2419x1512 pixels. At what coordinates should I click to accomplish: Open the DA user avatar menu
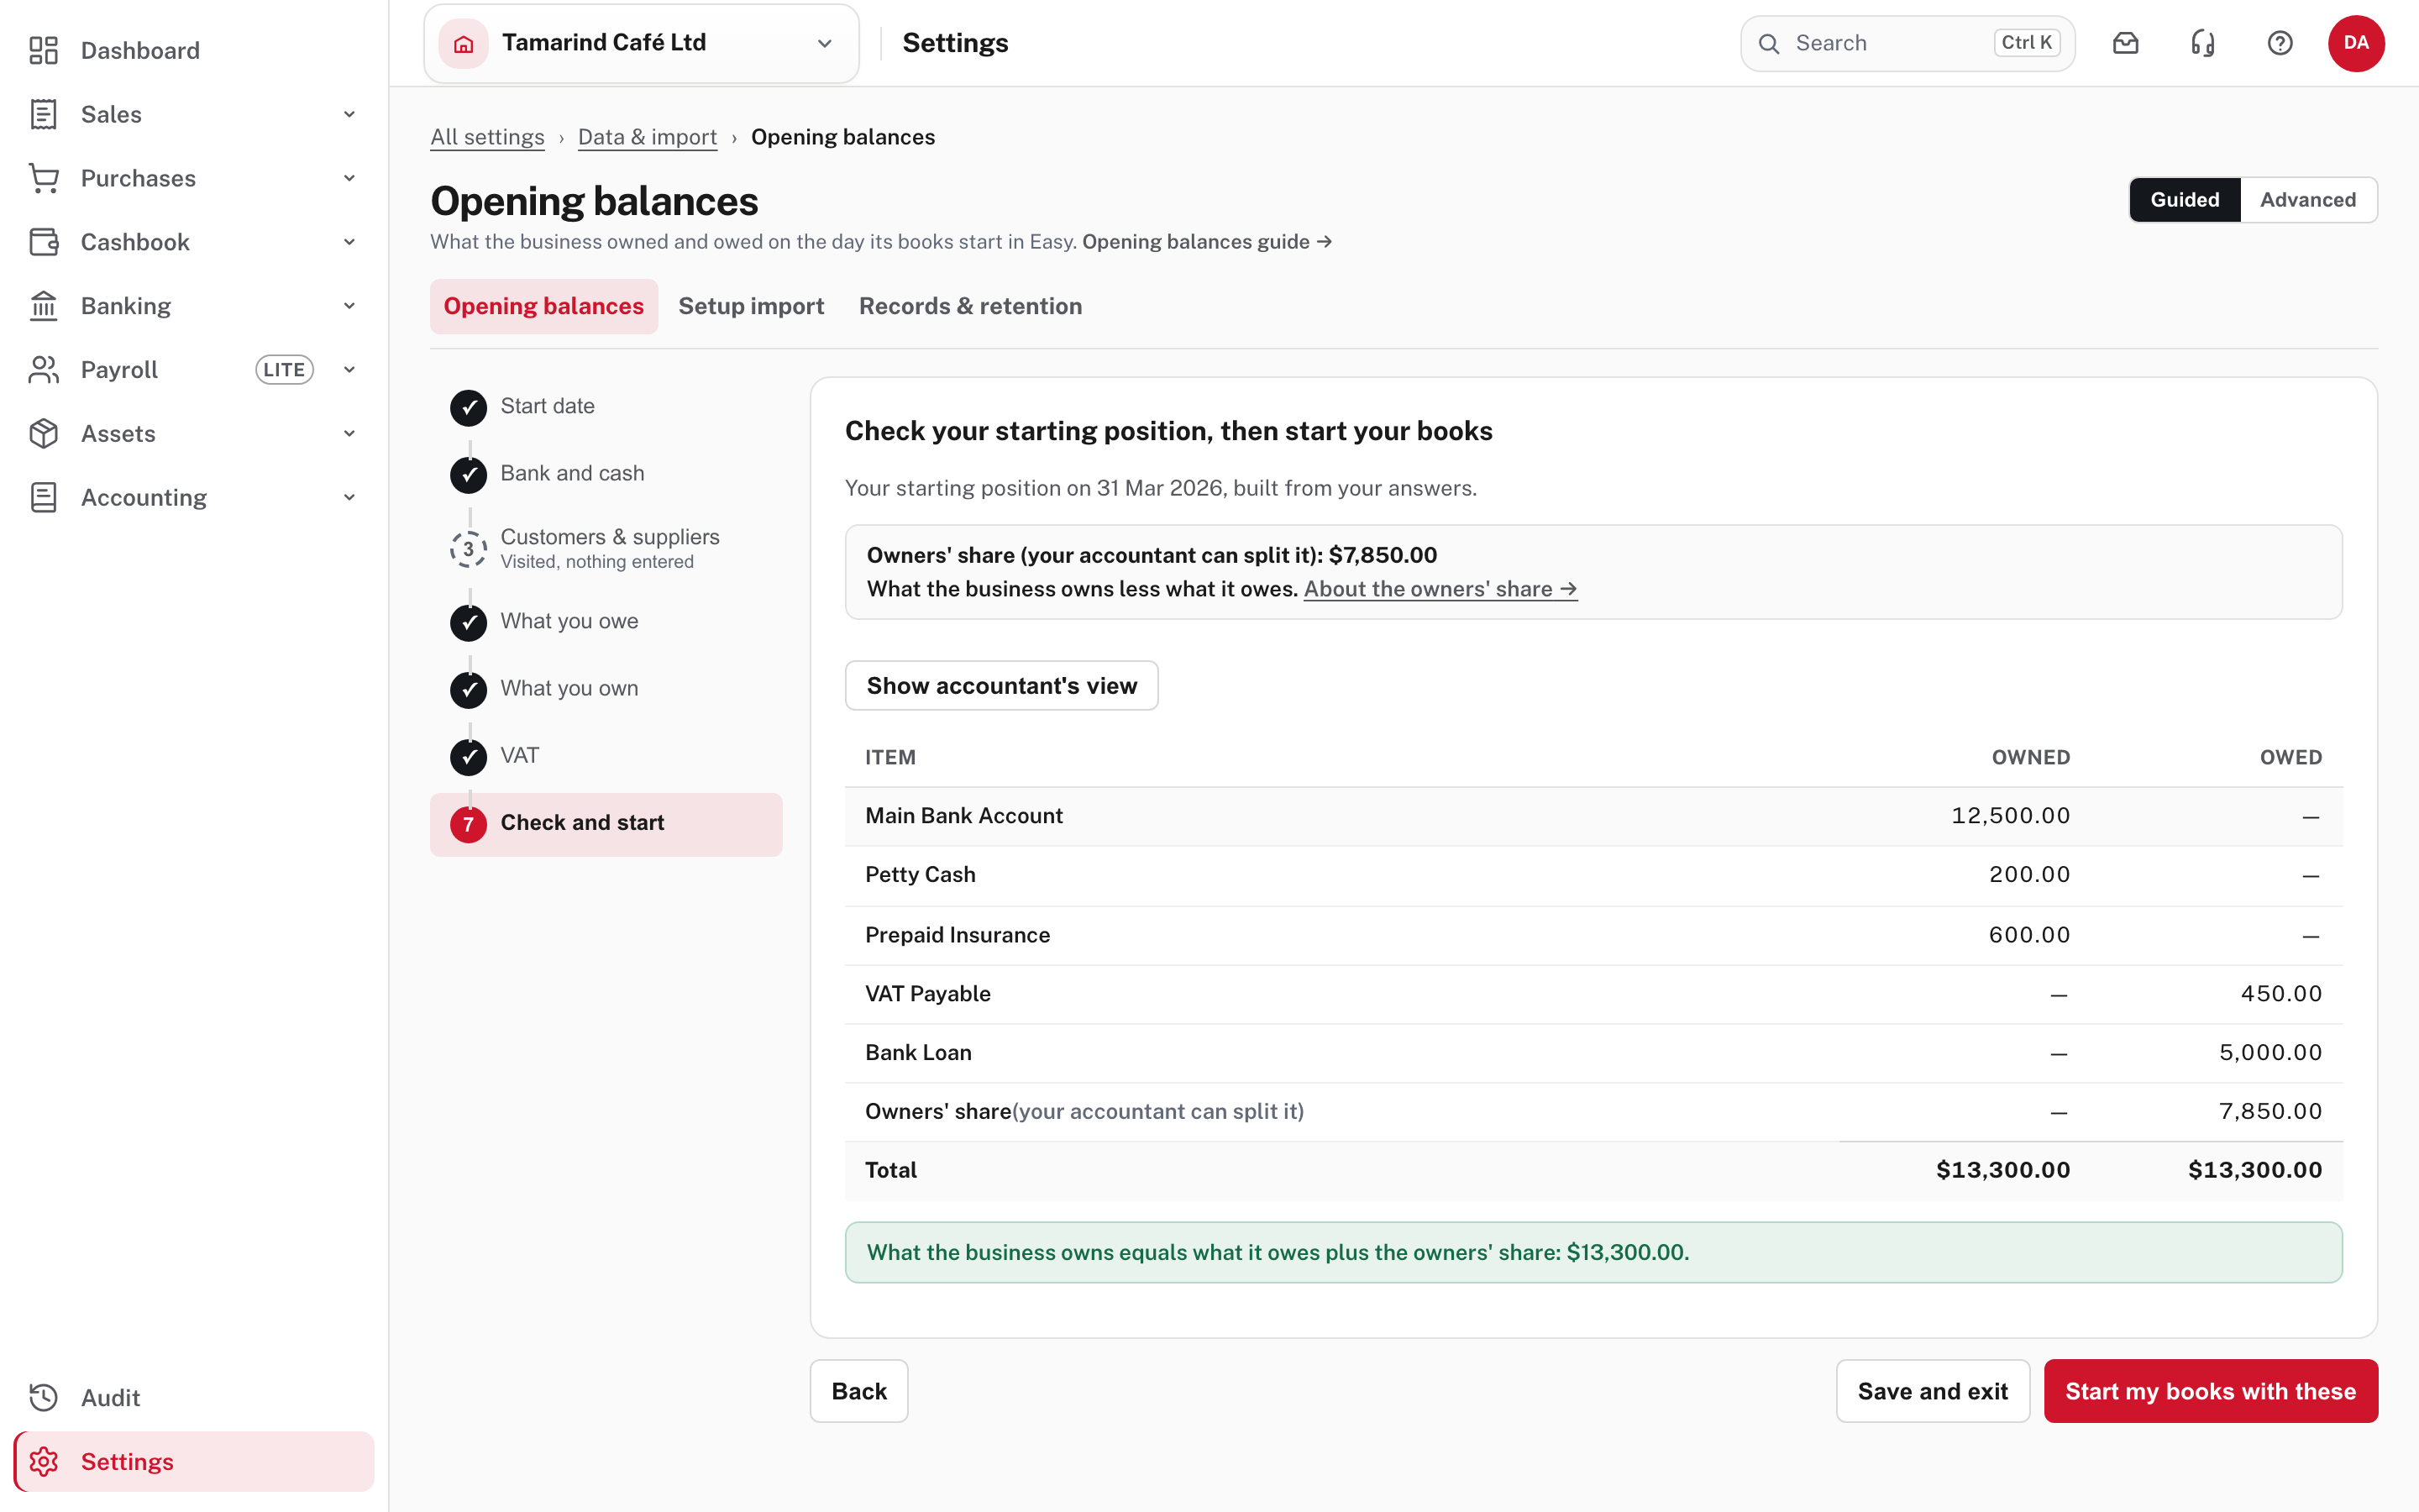point(2356,43)
